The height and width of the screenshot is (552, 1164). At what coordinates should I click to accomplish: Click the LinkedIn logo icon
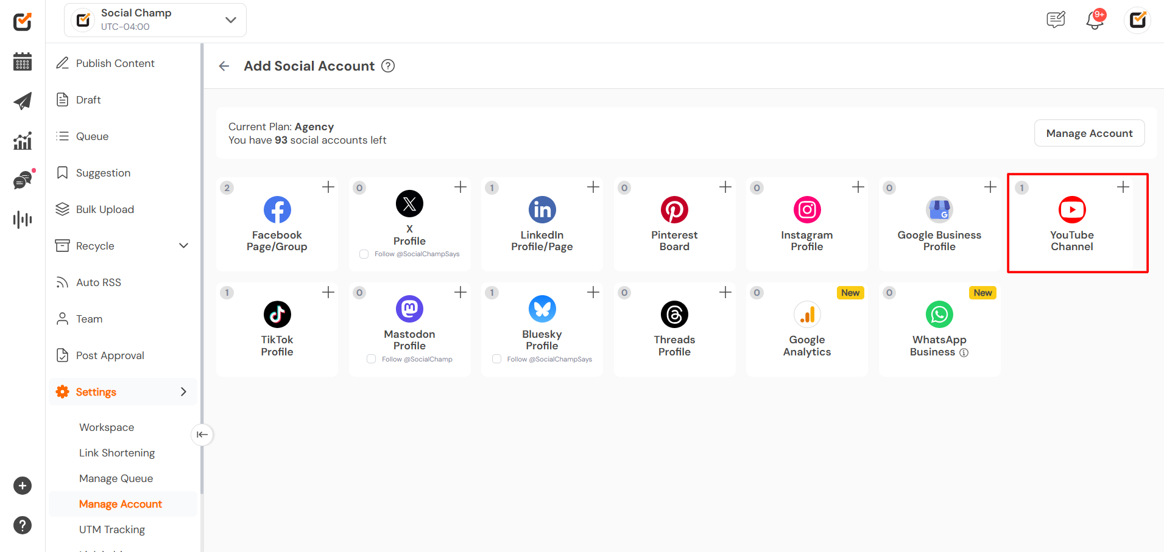tap(542, 210)
